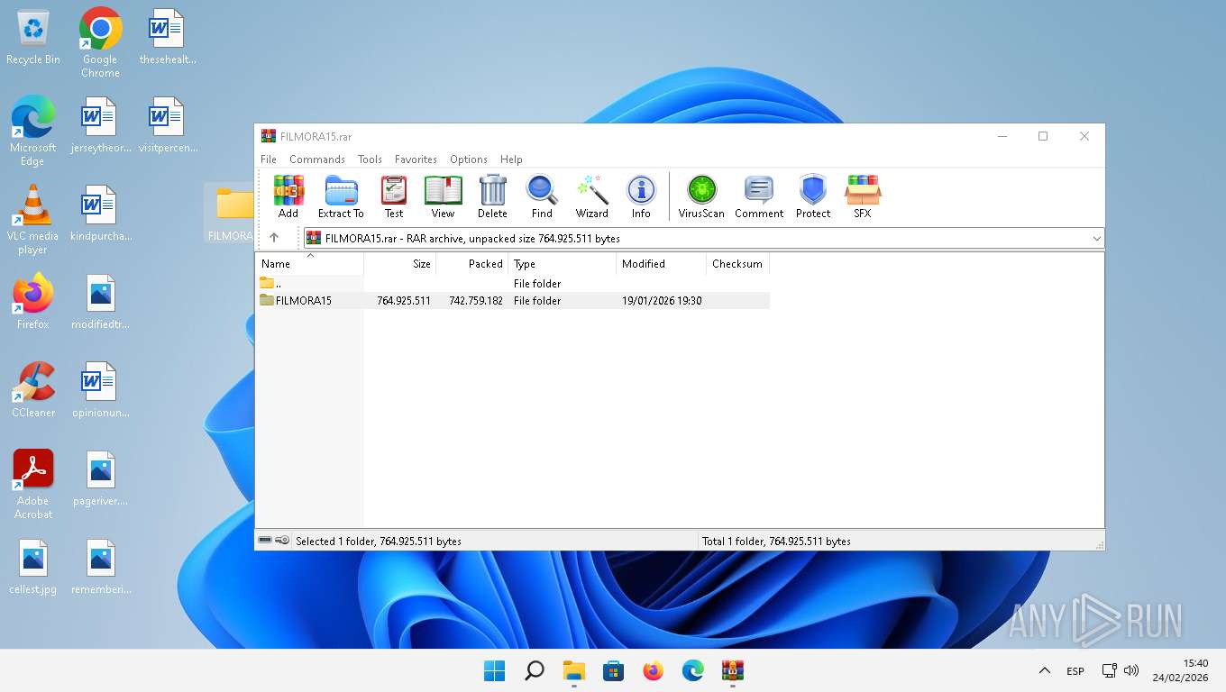This screenshot has height=692, width=1226.
Task: Open the Commands menu
Action: 317,159
